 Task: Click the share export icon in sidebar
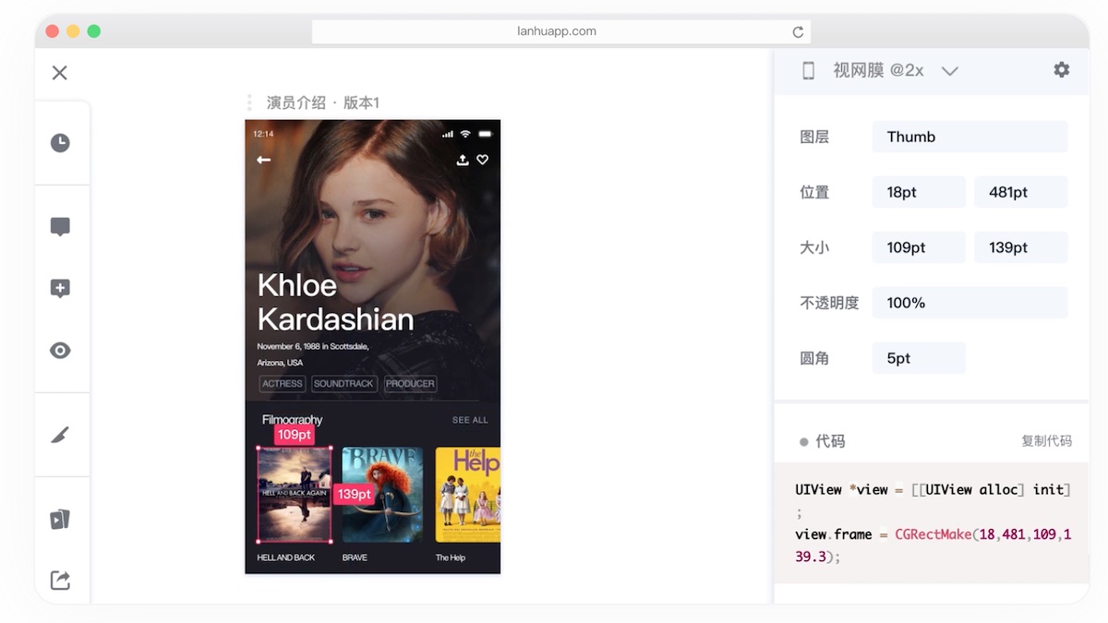click(60, 581)
